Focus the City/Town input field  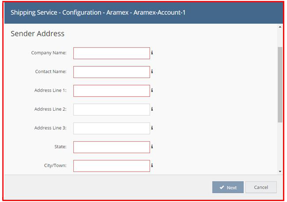(112, 166)
